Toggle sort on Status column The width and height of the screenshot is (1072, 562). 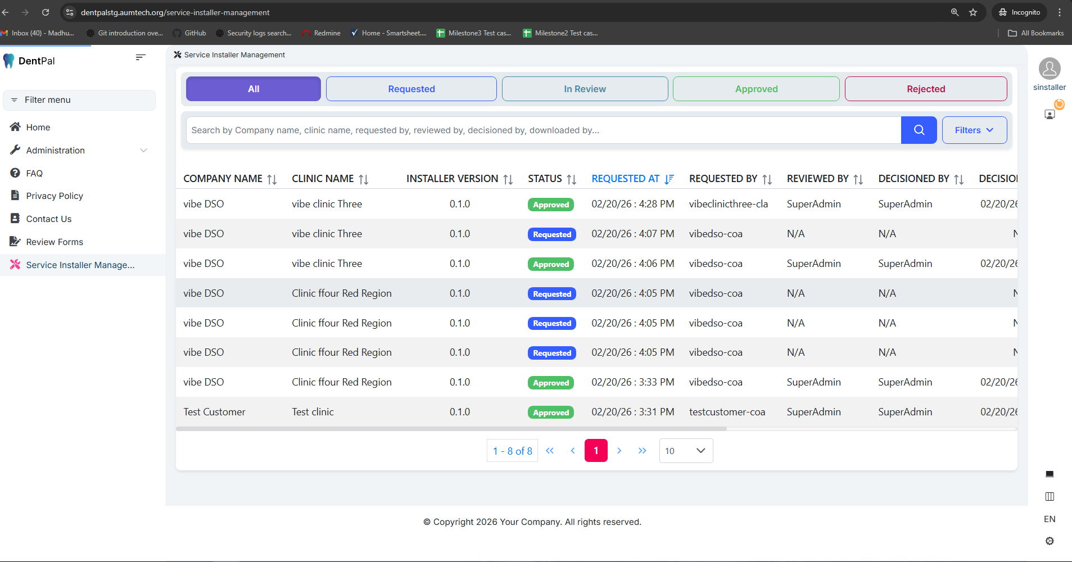(571, 179)
